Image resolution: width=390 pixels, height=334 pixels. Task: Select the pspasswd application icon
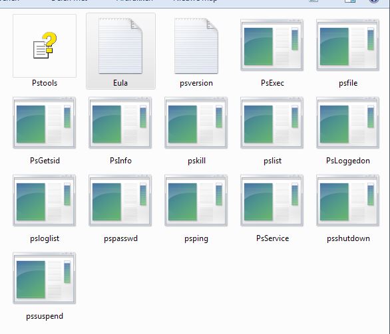pyautogui.click(x=120, y=201)
